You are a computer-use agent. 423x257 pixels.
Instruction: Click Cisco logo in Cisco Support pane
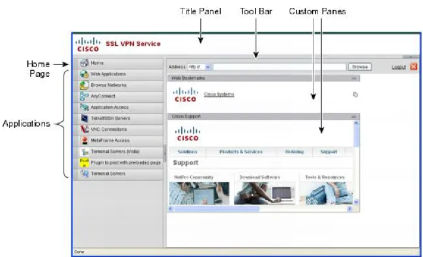188,134
